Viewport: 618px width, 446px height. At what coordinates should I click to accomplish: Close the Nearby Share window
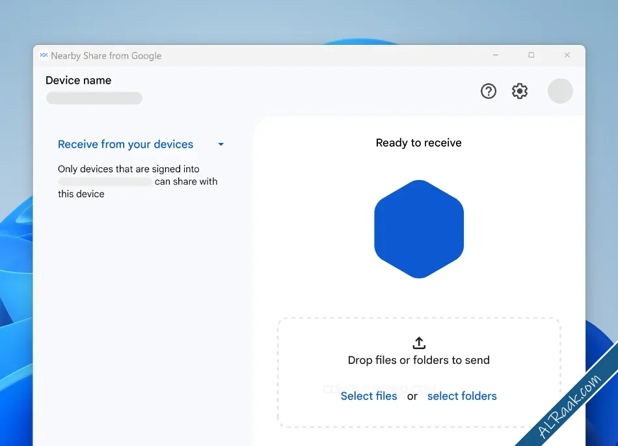click(x=567, y=55)
